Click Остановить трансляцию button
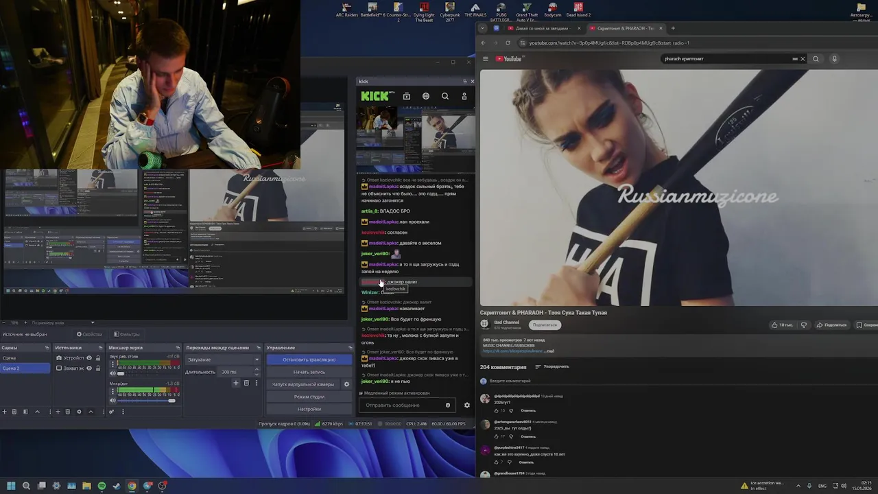 pyautogui.click(x=309, y=360)
